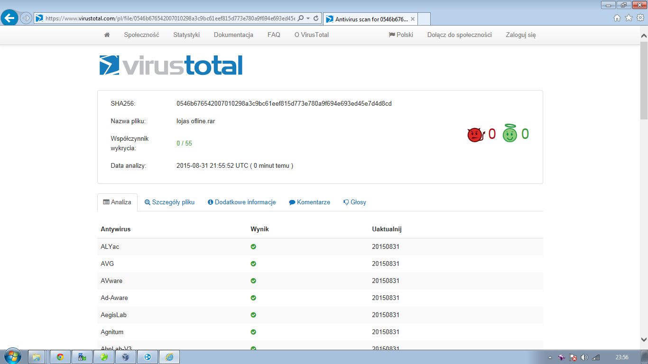Viewport: 648px width, 364px height.
Task: Click the AegisLab antivirus name
Action: tap(113, 315)
